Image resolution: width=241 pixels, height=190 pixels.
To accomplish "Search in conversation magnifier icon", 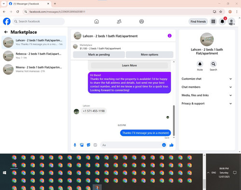I will pyautogui.click(x=214, y=64).
